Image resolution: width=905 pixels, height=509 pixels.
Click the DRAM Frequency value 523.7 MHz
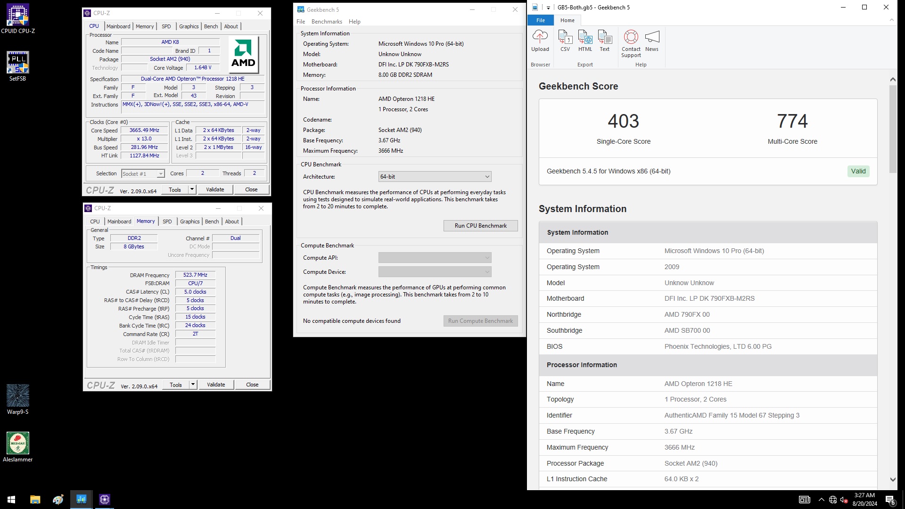195,275
